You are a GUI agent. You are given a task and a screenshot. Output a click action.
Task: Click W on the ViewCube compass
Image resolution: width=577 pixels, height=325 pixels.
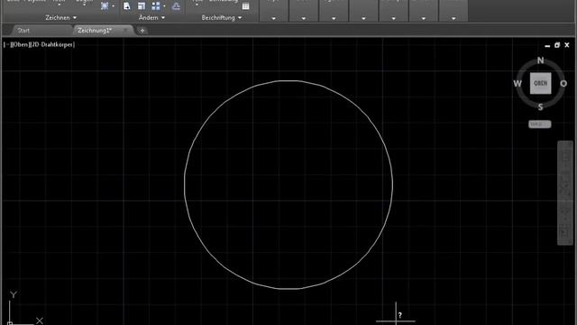[517, 84]
